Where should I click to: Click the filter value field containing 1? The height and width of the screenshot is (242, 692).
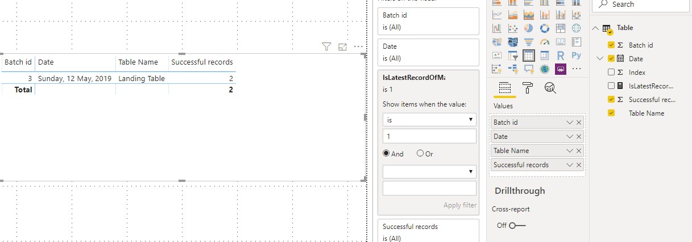pos(429,136)
